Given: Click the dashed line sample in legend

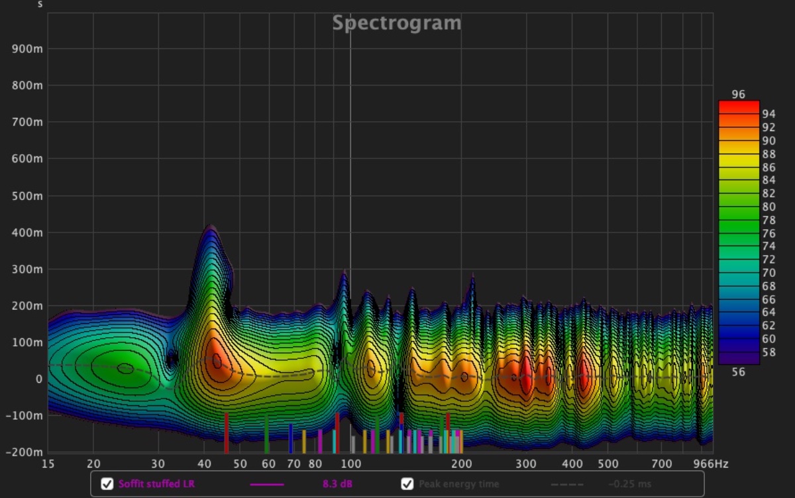Looking at the screenshot, I should point(567,484).
